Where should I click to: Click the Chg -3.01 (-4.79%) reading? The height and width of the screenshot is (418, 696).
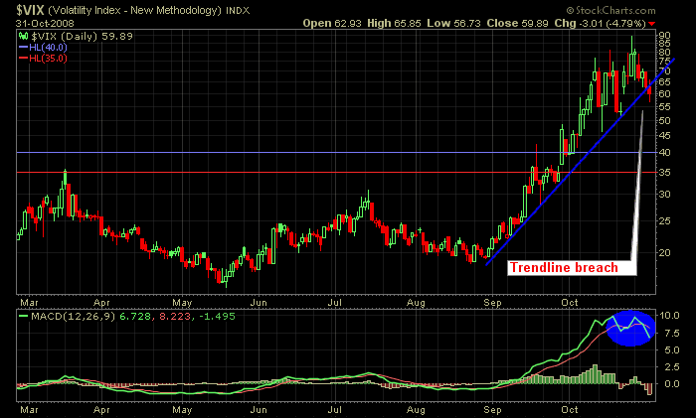(x=600, y=24)
